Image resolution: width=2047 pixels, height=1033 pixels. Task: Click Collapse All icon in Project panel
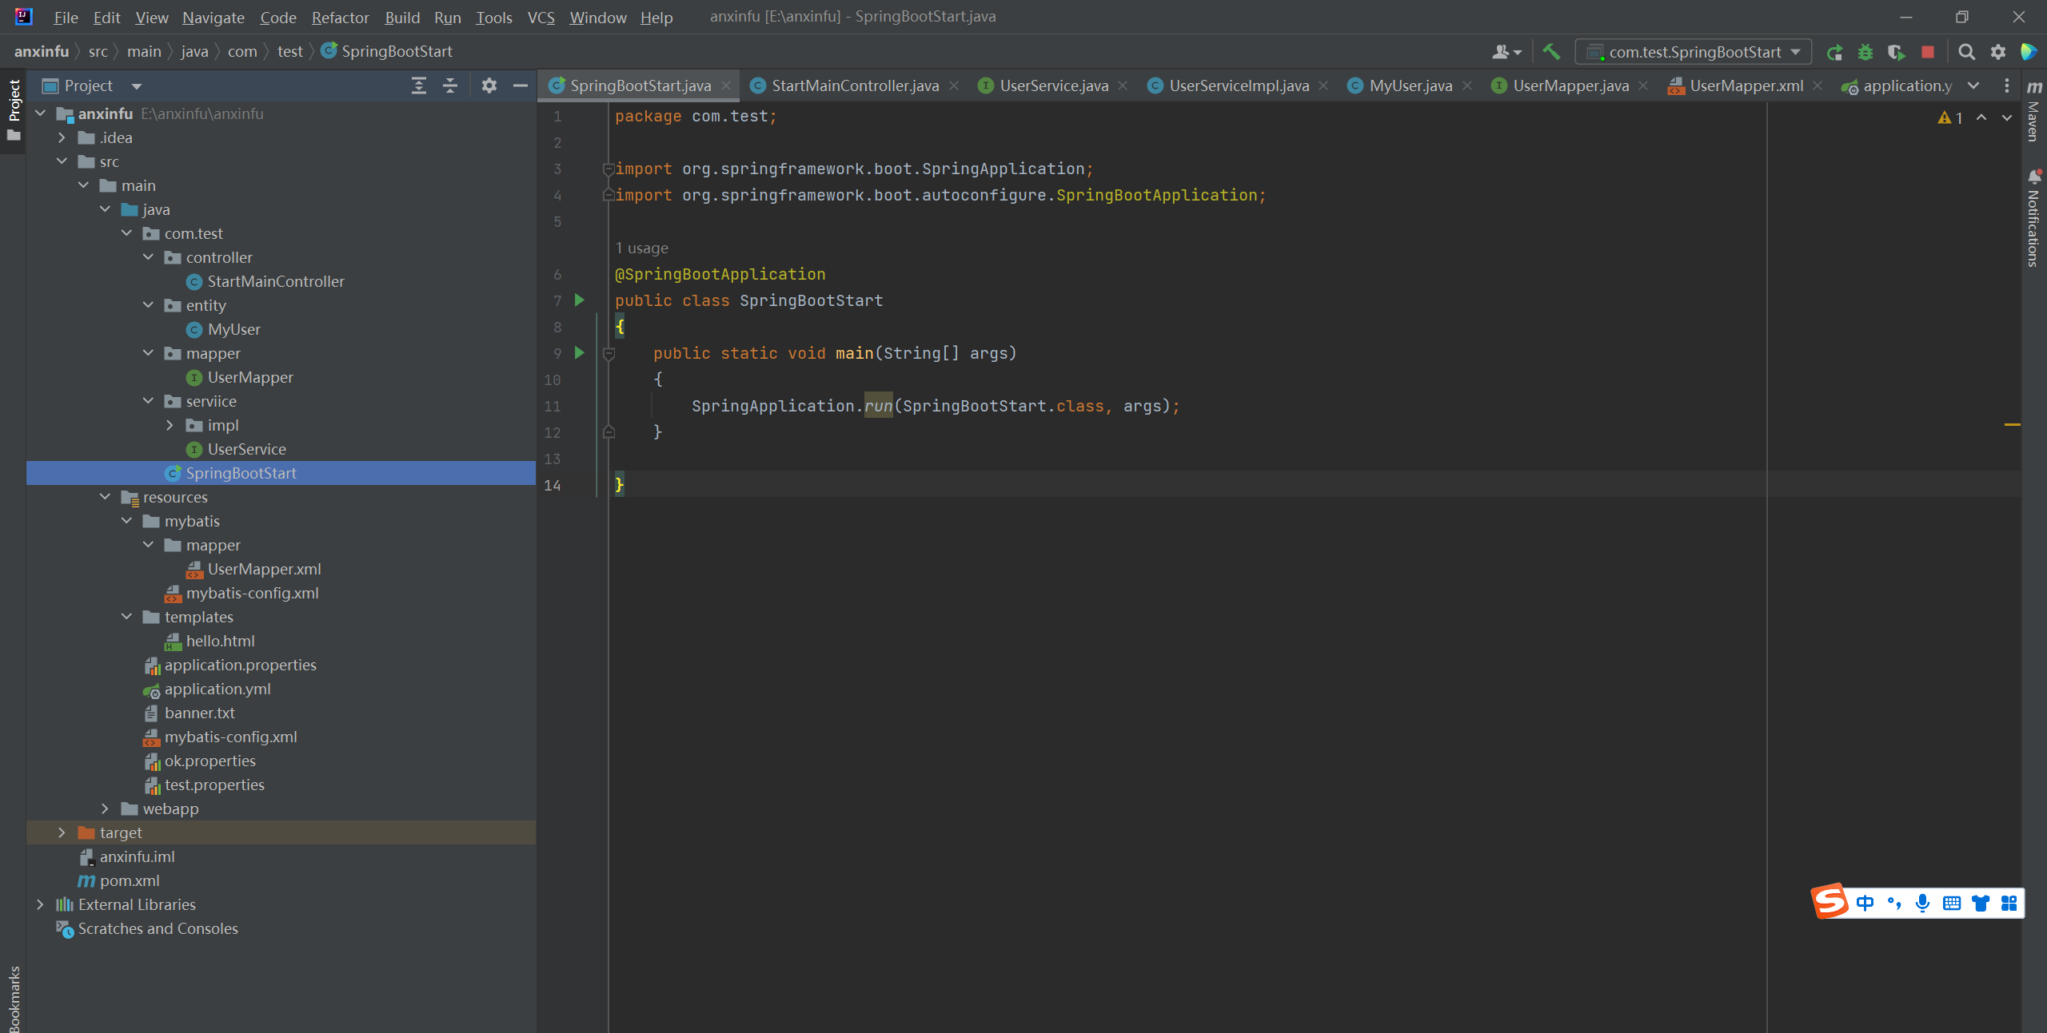[x=450, y=85]
